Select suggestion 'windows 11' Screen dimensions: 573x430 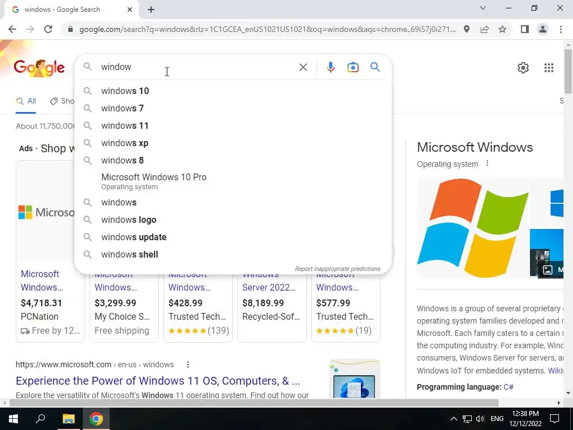pos(233,126)
